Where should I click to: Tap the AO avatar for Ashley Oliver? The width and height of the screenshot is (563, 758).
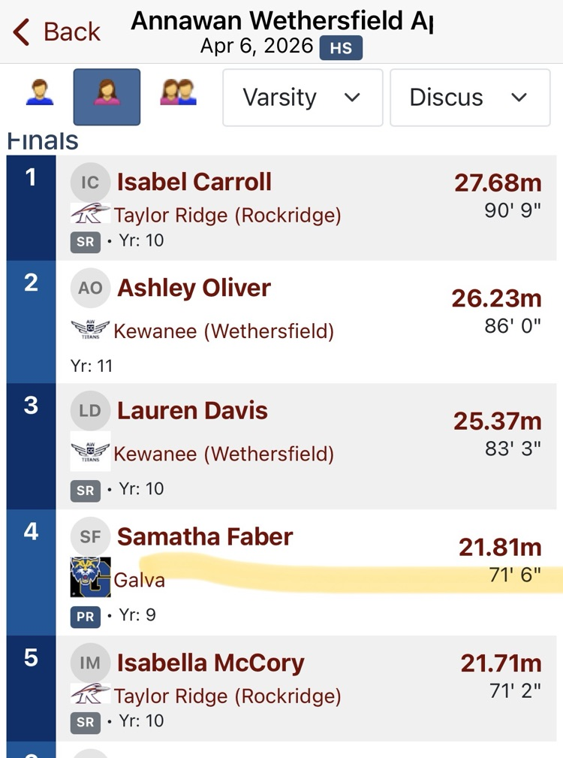coord(90,288)
